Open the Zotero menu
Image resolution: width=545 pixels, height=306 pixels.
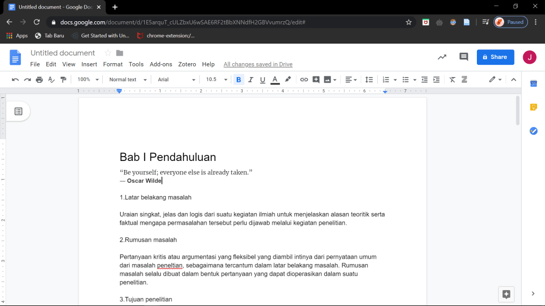pos(187,64)
